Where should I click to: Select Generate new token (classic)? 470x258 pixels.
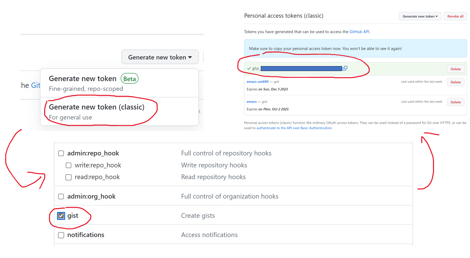tap(96, 107)
